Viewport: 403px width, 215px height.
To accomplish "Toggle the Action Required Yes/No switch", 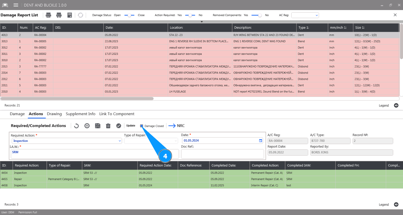I will (x=190, y=15).
